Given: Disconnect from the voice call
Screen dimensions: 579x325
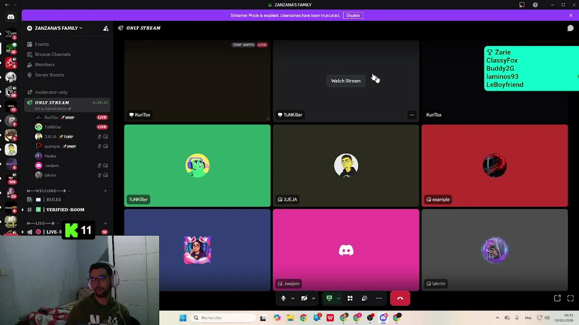Looking at the screenshot, I should pos(400,298).
